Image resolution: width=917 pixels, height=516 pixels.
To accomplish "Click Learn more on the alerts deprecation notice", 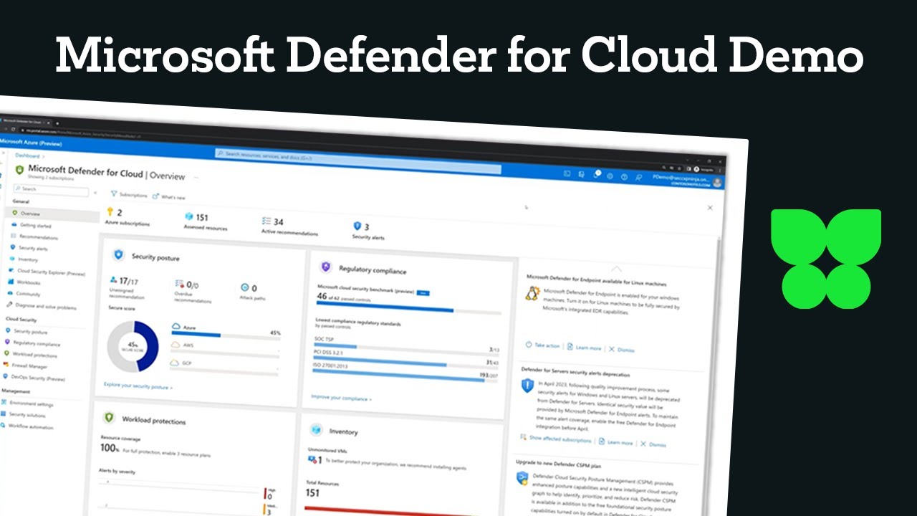I will (x=615, y=442).
